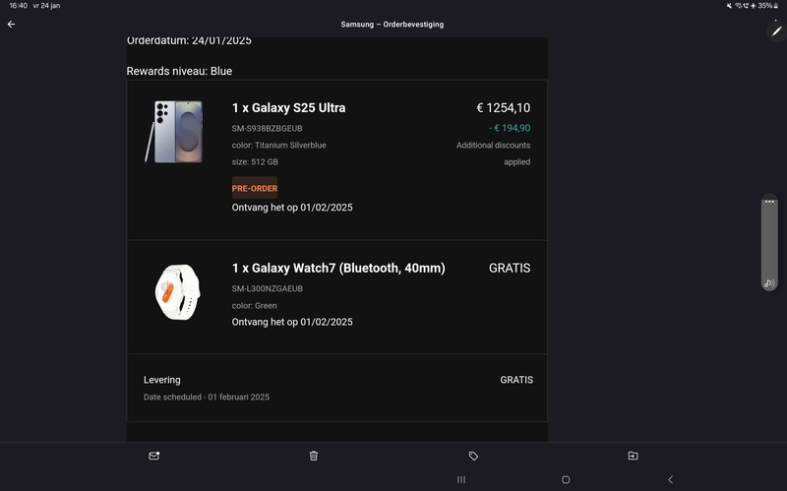Open Android recent apps button

(461, 480)
